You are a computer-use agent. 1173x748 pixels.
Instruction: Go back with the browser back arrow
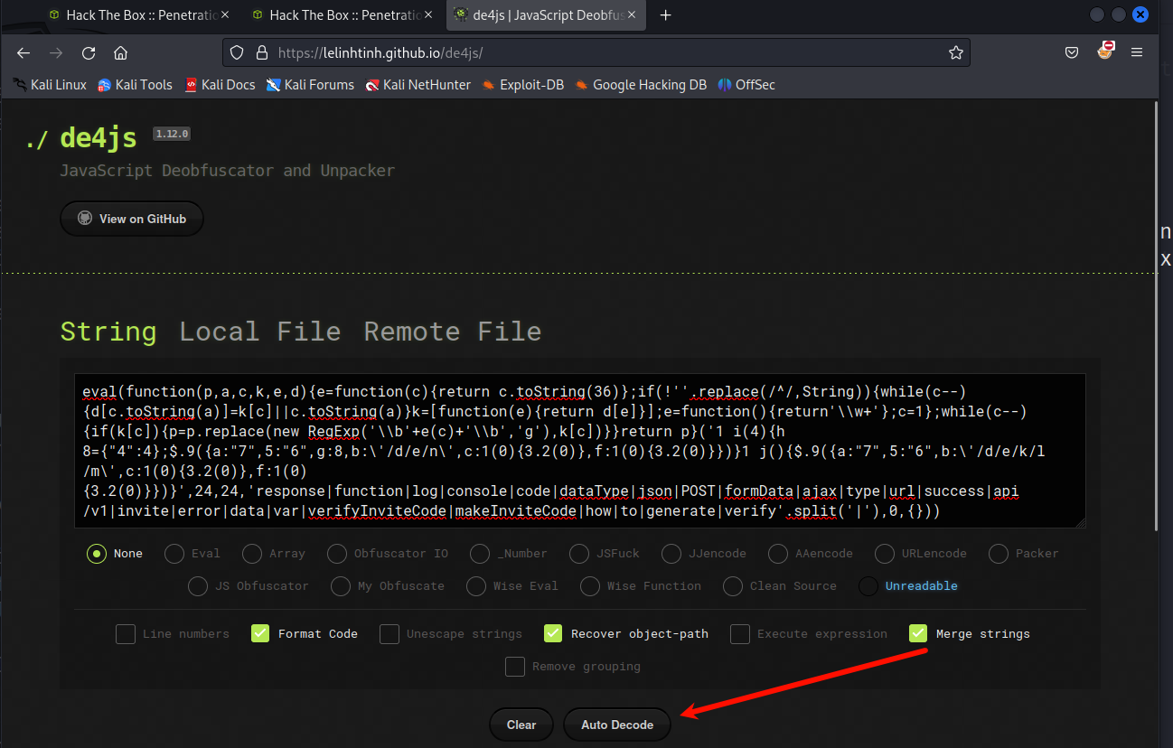click(x=23, y=52)
